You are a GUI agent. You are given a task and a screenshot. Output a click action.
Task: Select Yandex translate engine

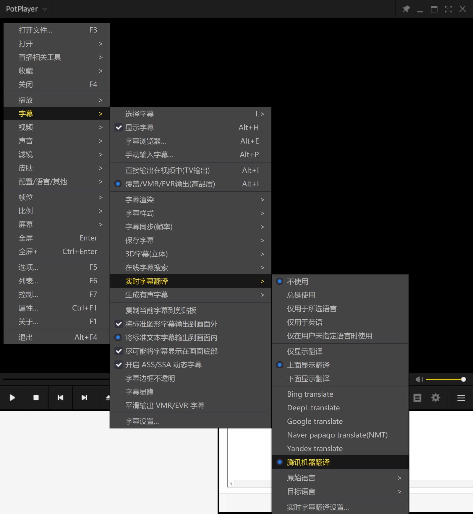point(340,449)
